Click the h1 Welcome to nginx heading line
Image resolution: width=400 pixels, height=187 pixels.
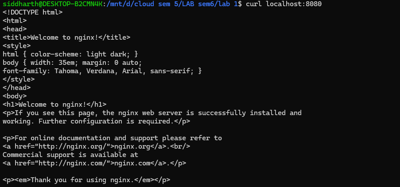54,105
